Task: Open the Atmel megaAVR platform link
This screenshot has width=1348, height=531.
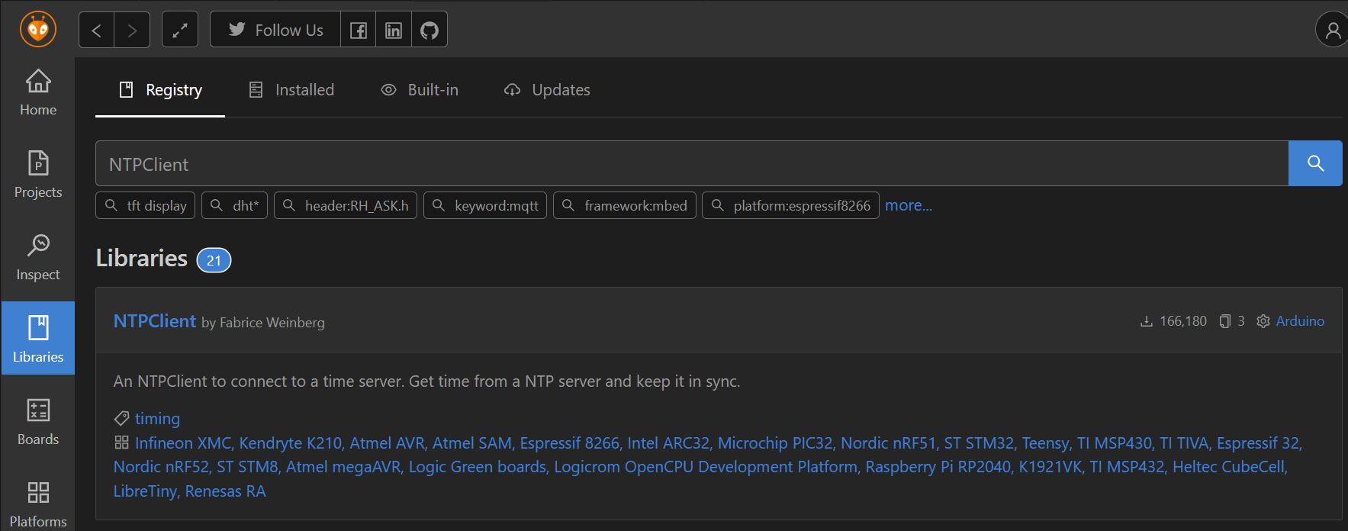Action: (343, 467)
